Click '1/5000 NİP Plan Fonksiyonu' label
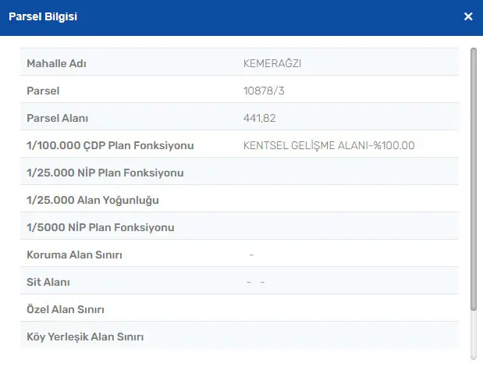Screen dimensions: 483x367 [x=101, y=227]
